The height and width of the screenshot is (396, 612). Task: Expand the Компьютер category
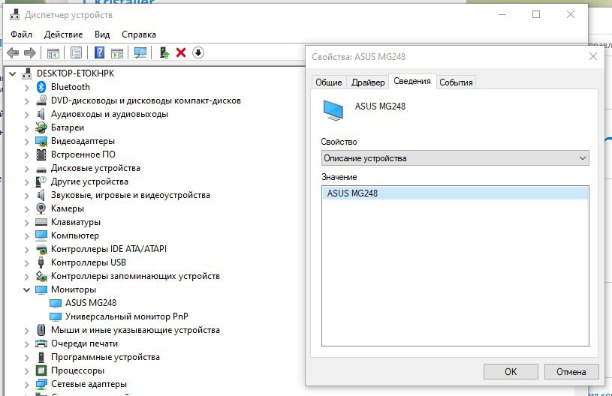click(x=26, y=236)
